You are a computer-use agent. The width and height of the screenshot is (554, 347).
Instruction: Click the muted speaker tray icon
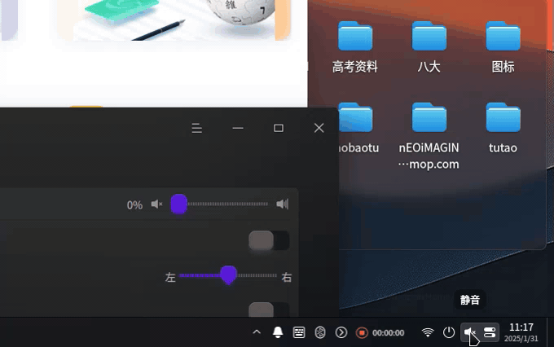click(469, 332)
